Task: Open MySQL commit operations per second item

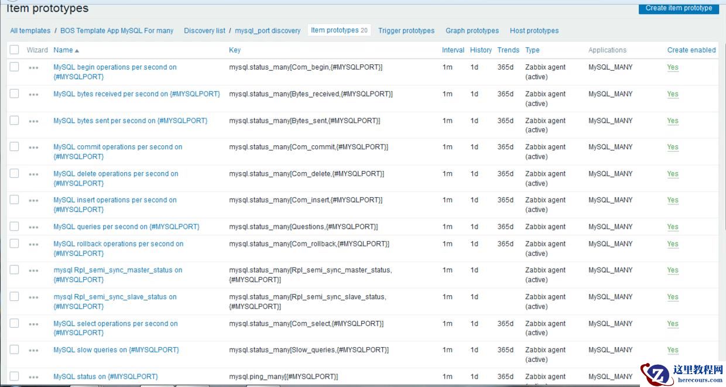Action: pos(118,152)
